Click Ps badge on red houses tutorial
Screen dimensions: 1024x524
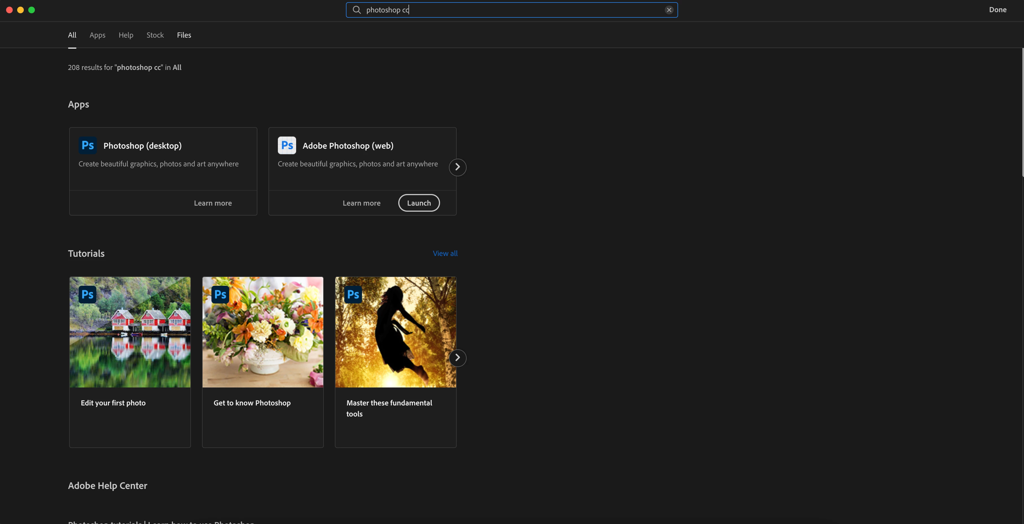point(87,295)
